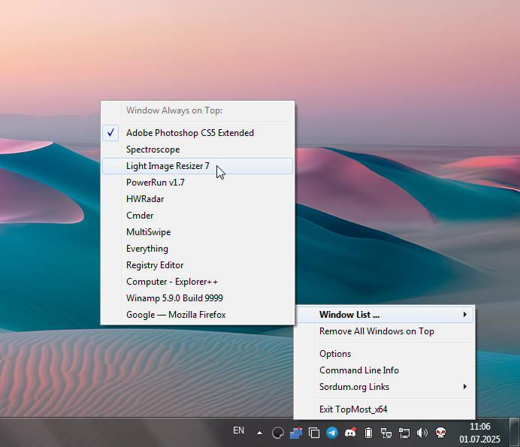520x447 pixels.
Task: Click the overlapping squares tray icon
Action: click(314, 433)
